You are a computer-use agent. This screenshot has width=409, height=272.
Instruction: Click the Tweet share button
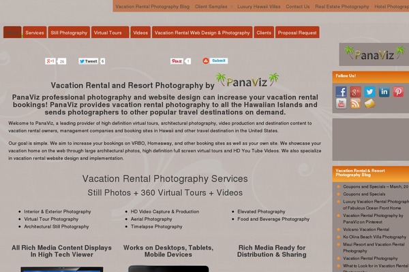point(88,61)
